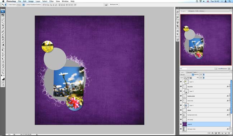
Task: Lock layer position icon
Action: 189,78
